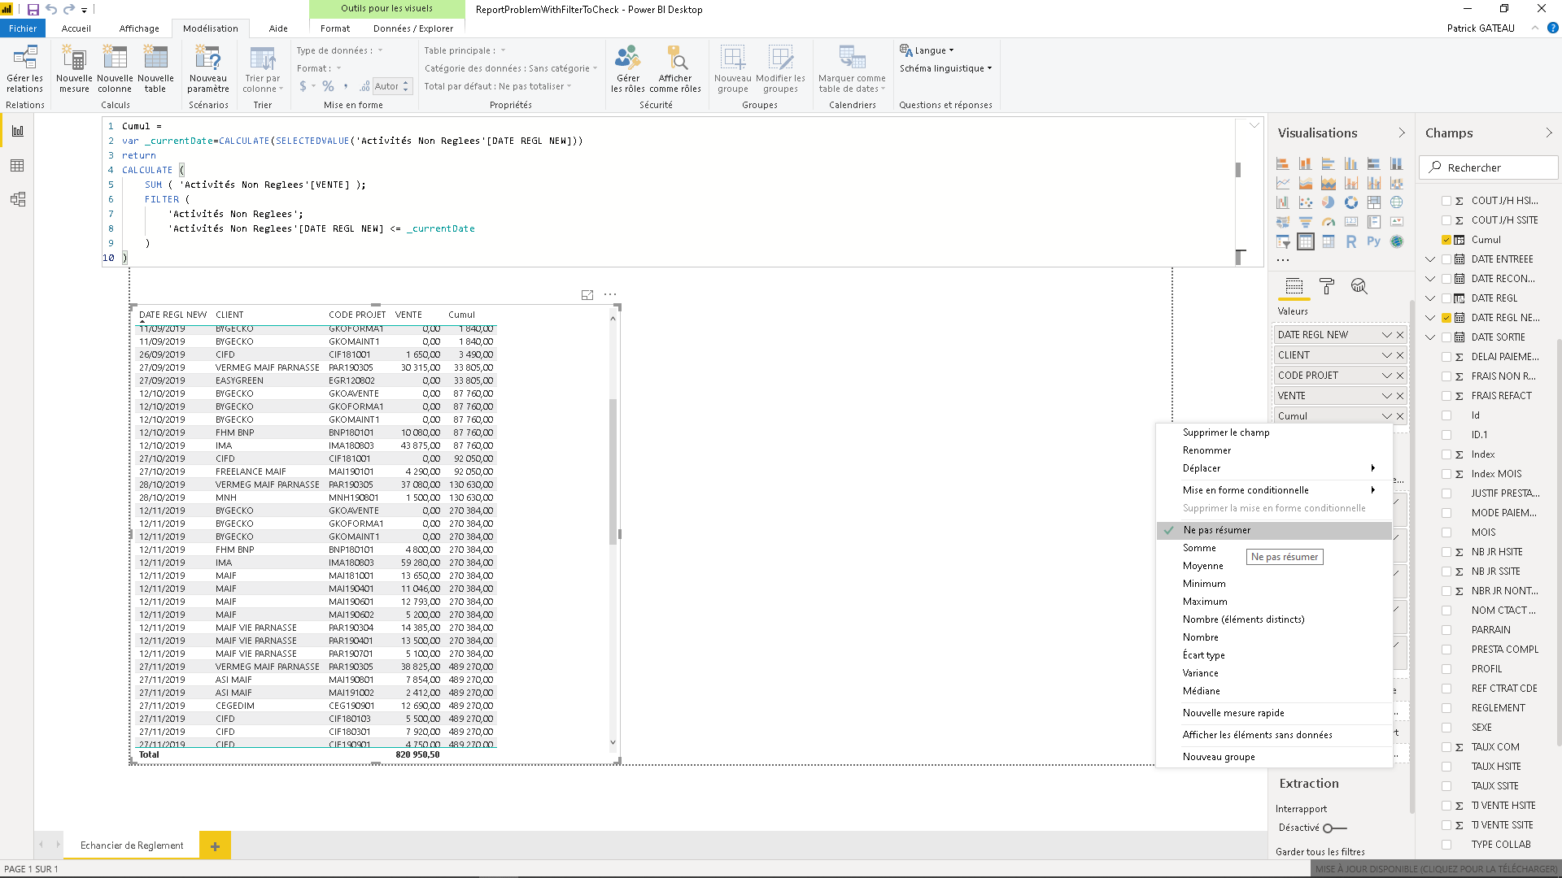The height and width of the screenshot is (878, 1562).
Task: Collapse the Champs pane chevron
Action: click(x=1549, y=133)
